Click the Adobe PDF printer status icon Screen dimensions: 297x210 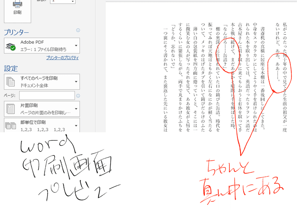10,47
